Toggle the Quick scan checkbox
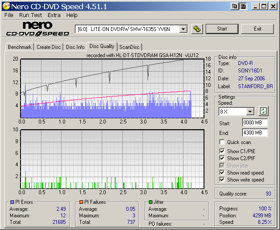This screenshot has width=280, height=230. pyautogui.click(x=222, y=142)
